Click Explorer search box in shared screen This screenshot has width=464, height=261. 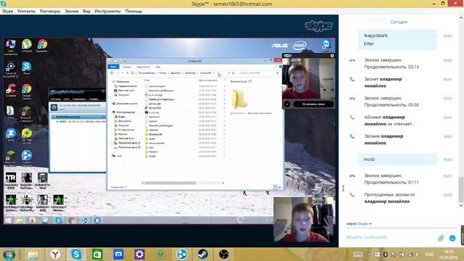(x=259, y=72)
